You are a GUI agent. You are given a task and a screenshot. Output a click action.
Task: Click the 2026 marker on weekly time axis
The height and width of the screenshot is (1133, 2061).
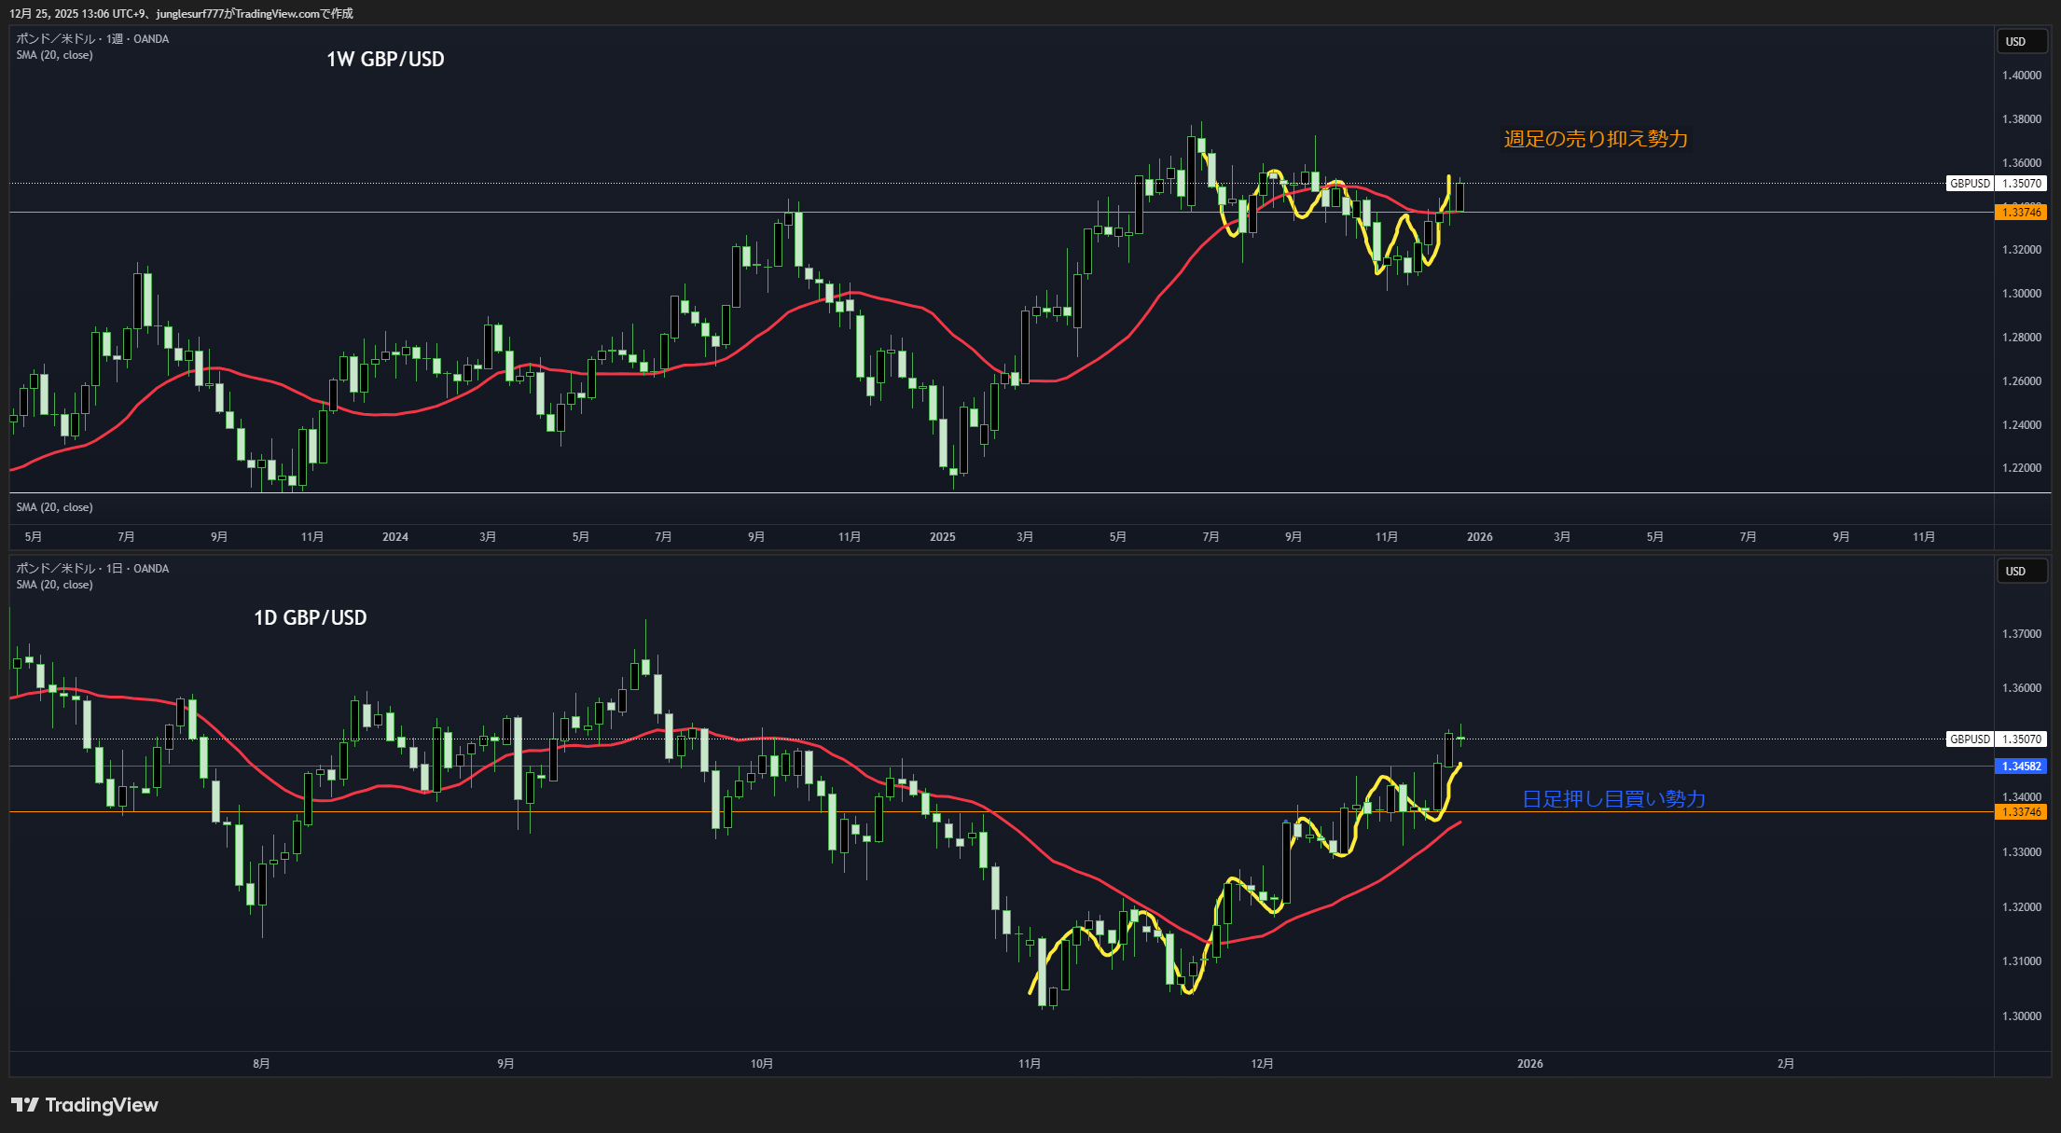[1479, 537]
